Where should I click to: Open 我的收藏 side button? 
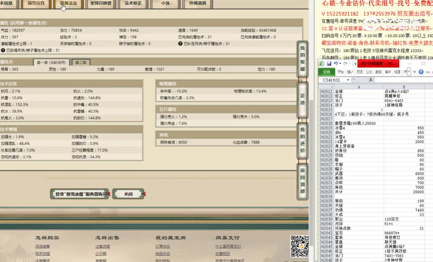tap(303, 59)
